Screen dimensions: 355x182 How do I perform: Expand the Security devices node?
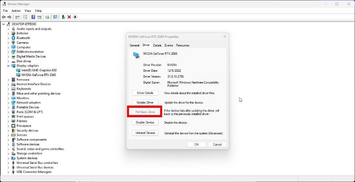click(8, 130)
